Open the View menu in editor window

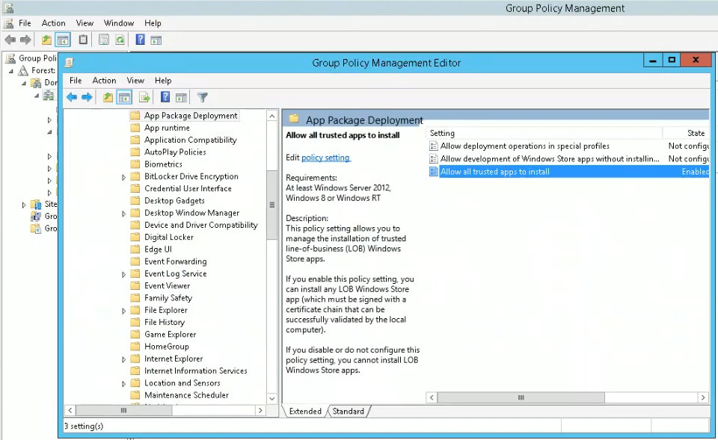click(x=135, y=81)
